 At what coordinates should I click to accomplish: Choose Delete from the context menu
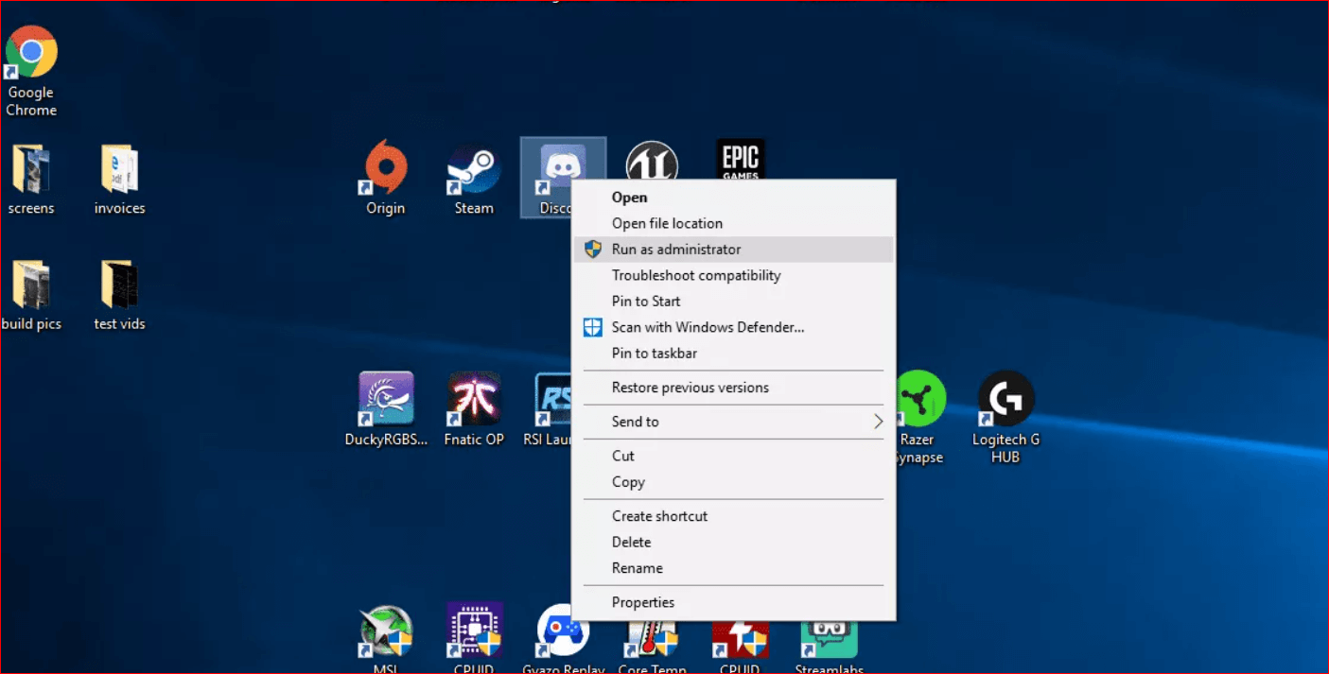(x=733, y=543)
